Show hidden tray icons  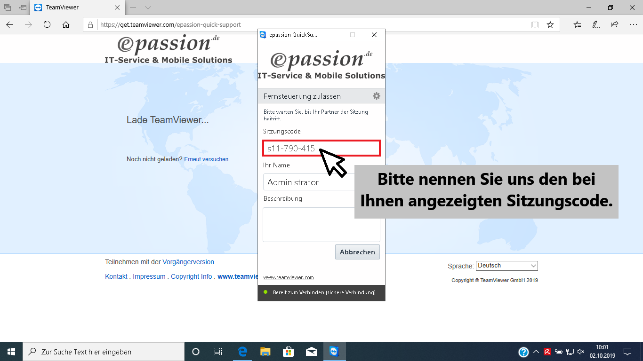tap(536, 352)
